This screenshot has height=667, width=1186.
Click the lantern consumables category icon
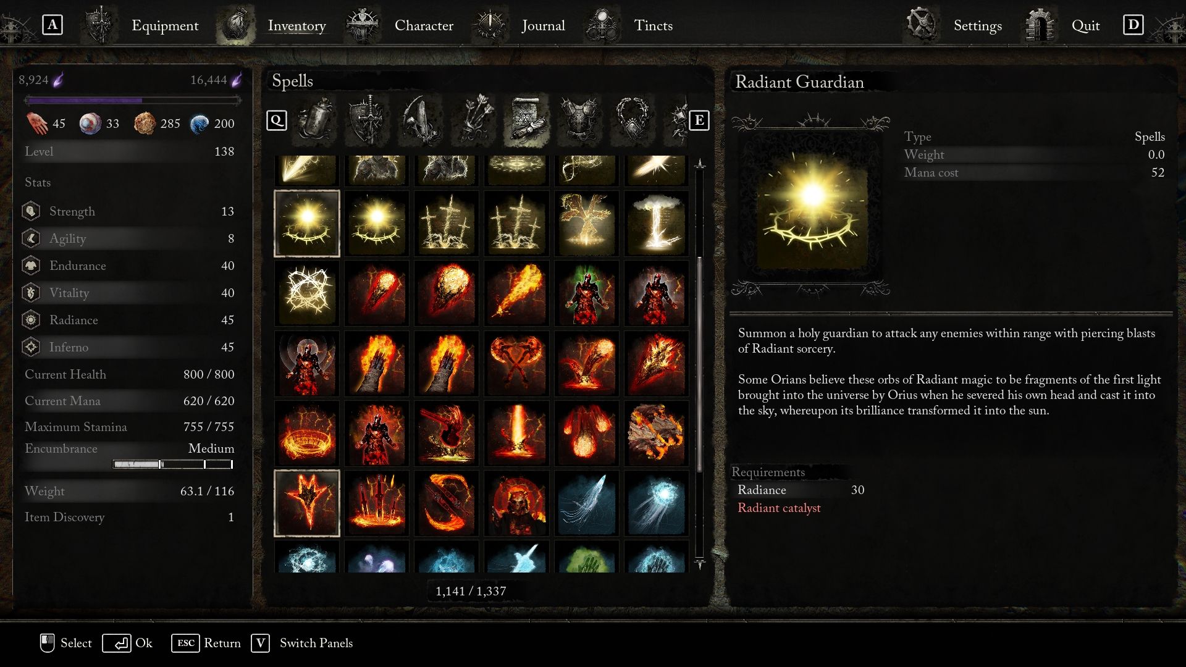[315, 120]
